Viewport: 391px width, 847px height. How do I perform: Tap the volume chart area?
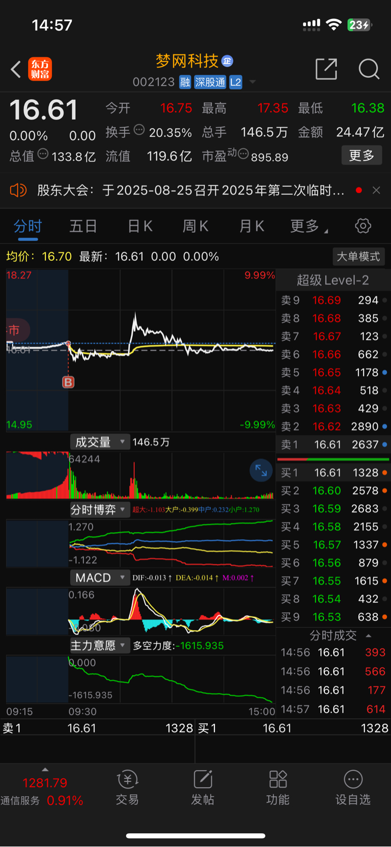click(141, 475)
